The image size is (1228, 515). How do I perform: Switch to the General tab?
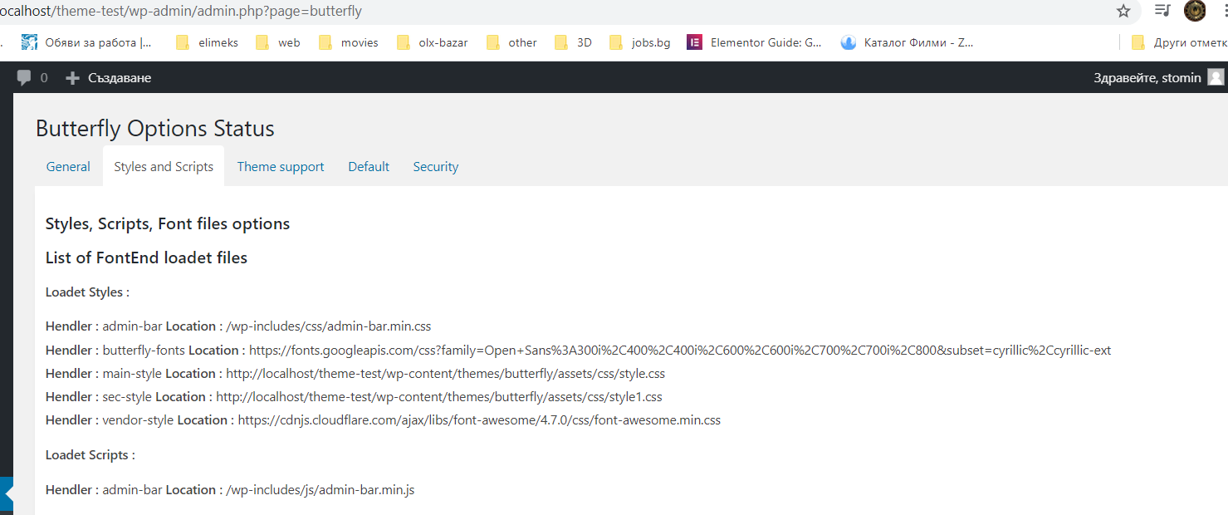(x=68, y=166)
